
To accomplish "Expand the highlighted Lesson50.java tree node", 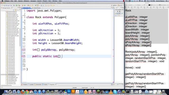I will coord(6,74).
